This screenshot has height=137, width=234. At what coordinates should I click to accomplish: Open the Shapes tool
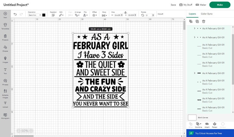pyautogui.click(x=5, y=49)
